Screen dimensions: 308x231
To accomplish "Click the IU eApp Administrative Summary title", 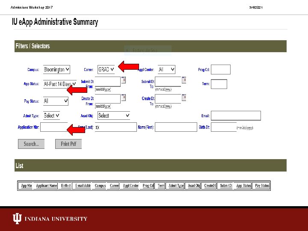I will coord(55,22).
